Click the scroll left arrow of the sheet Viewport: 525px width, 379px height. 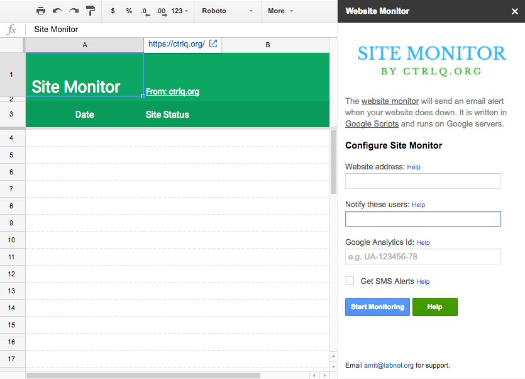point(314,375)
